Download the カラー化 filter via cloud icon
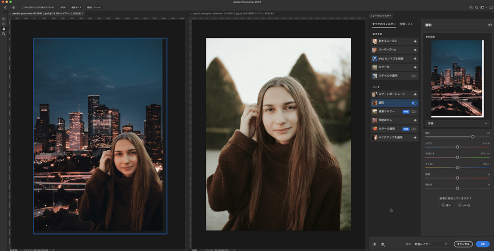The height and width of the screenshot is (251, 494). click(415, 67)
